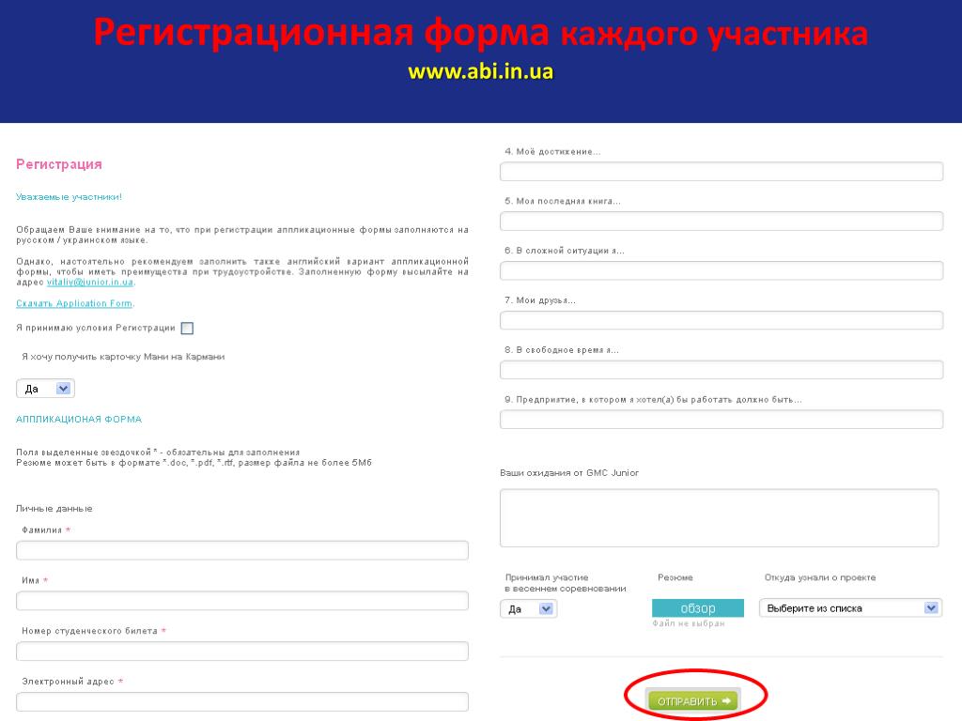The height and width of the screenshot is (721, 962).
Task: Open the spring competition participation dropdown
Action: [528, 608]
